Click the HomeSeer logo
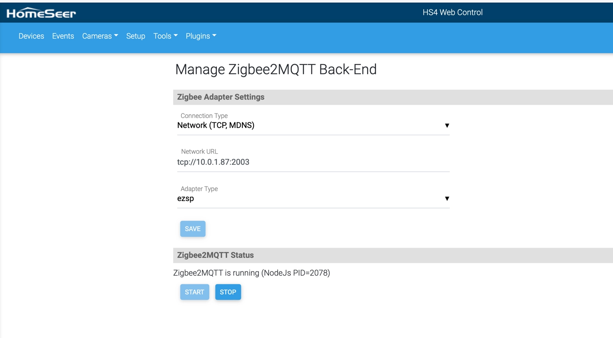613x338 pixels. coord(41,13)
